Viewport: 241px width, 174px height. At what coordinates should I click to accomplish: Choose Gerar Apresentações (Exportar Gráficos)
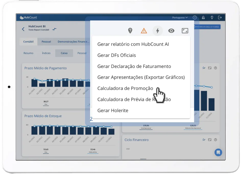point(141,77)
